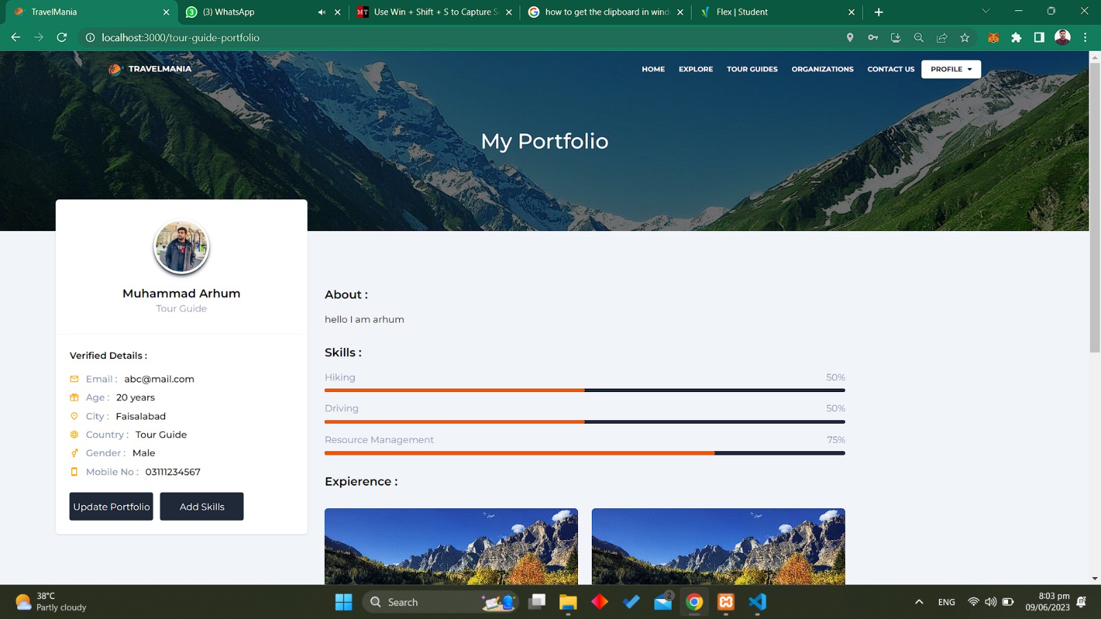The width and height of the screenshot is (1101, 619).
Task: Reload the page with the refresh icon
Action: click(x=62, y=37)
